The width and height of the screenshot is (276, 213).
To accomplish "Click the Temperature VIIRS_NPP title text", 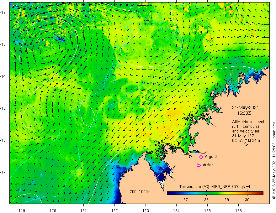I will coord(215,187).
